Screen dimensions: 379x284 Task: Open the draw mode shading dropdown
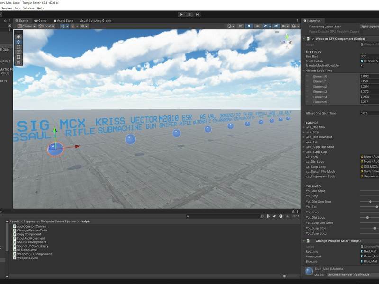click(231, 26)
